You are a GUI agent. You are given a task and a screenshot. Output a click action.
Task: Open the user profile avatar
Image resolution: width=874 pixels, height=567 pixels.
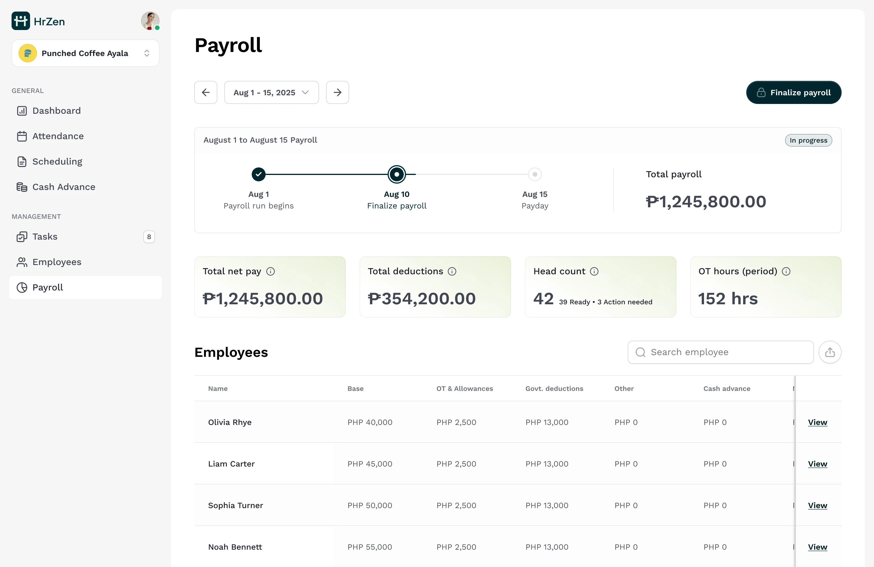pos(150,21)
